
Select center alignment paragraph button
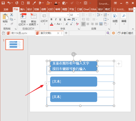pos(88,24)
